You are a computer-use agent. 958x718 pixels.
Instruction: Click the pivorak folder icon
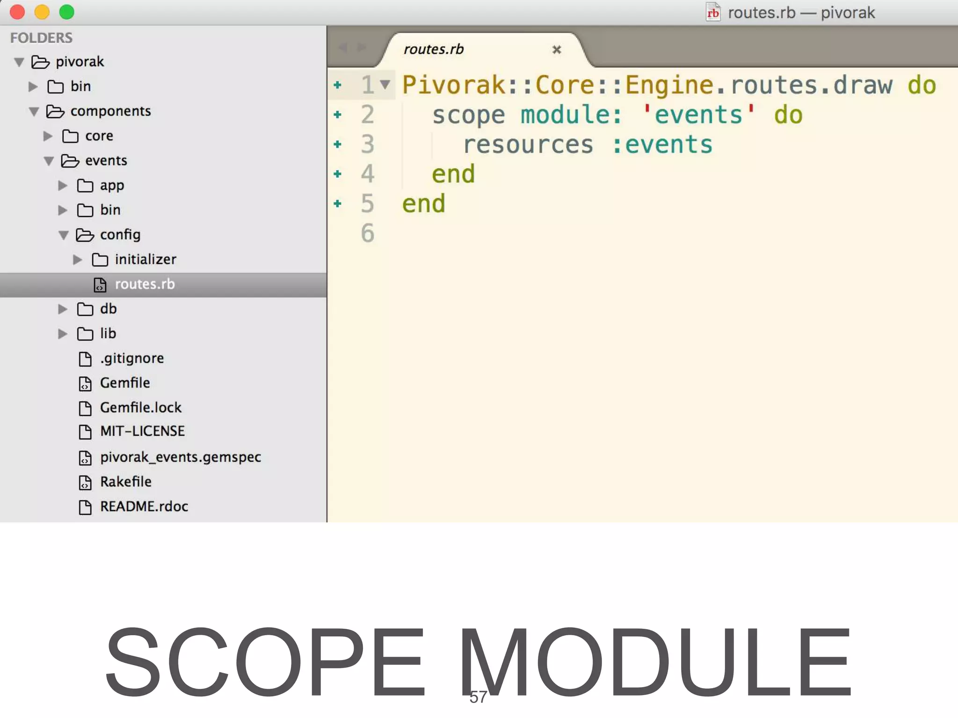[40, 62]
